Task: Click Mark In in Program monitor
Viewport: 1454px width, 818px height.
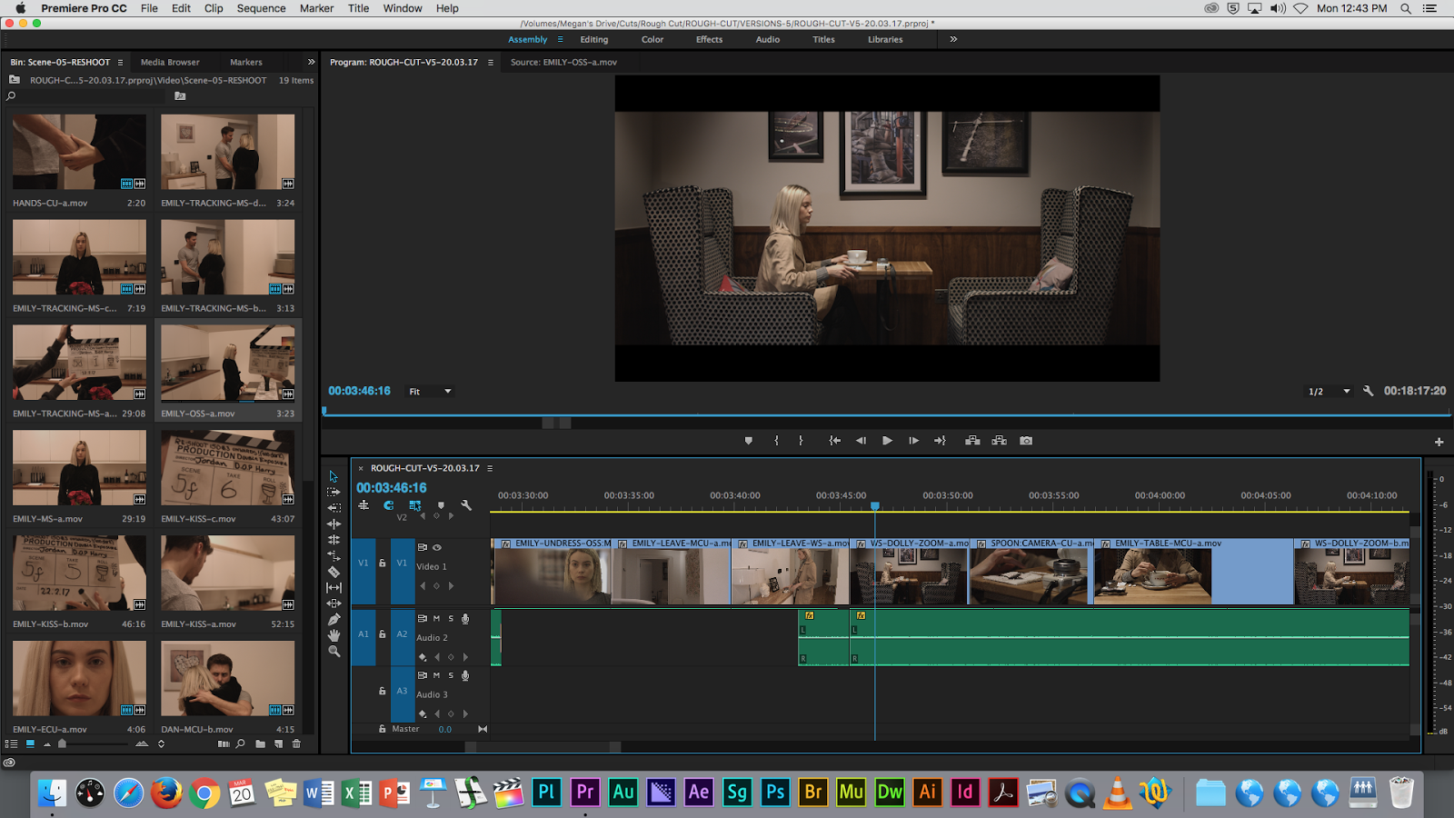Action: (776, 441)
